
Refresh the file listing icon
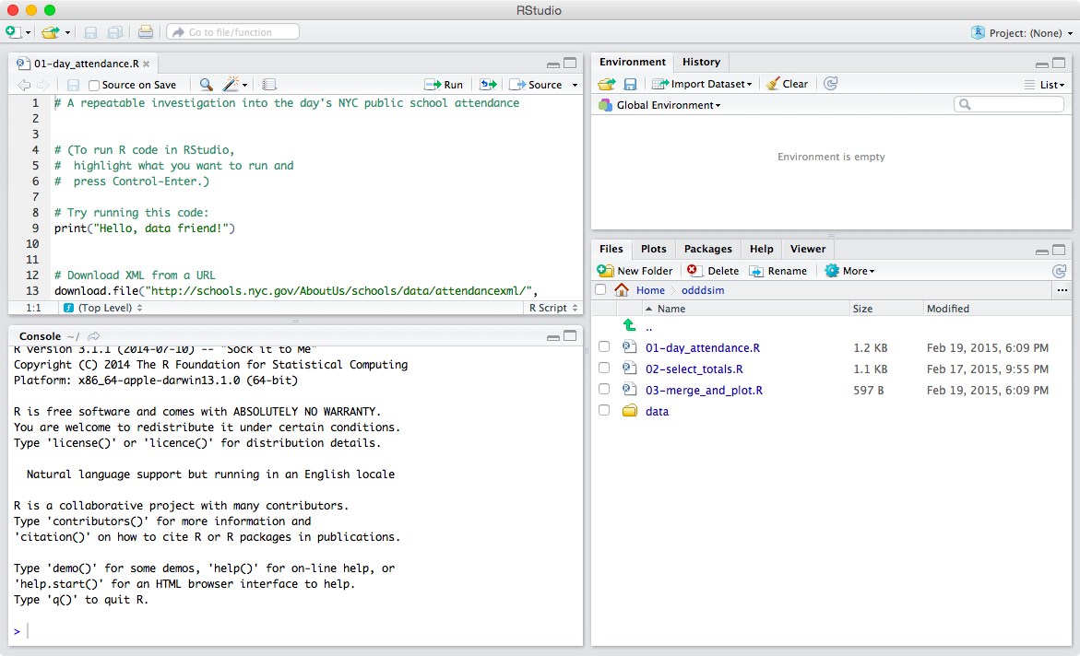tap(1060, 271)
